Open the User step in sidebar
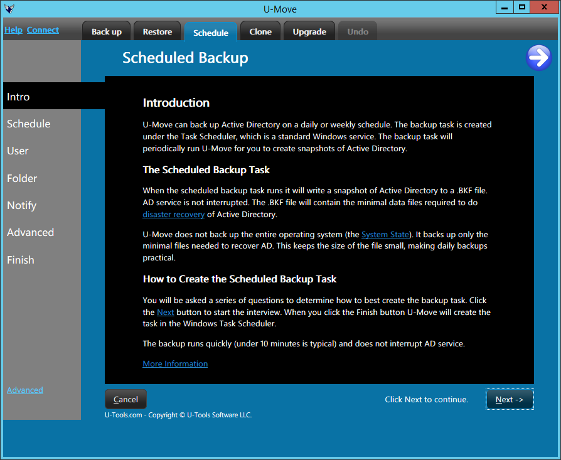 18,151
